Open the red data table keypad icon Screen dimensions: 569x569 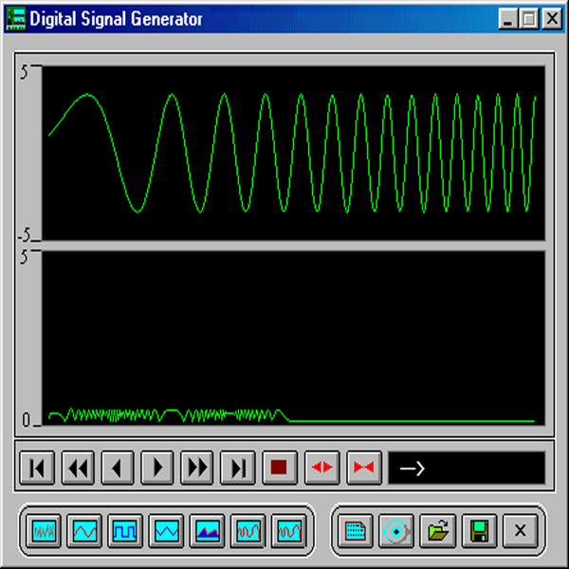pos(356,531)
